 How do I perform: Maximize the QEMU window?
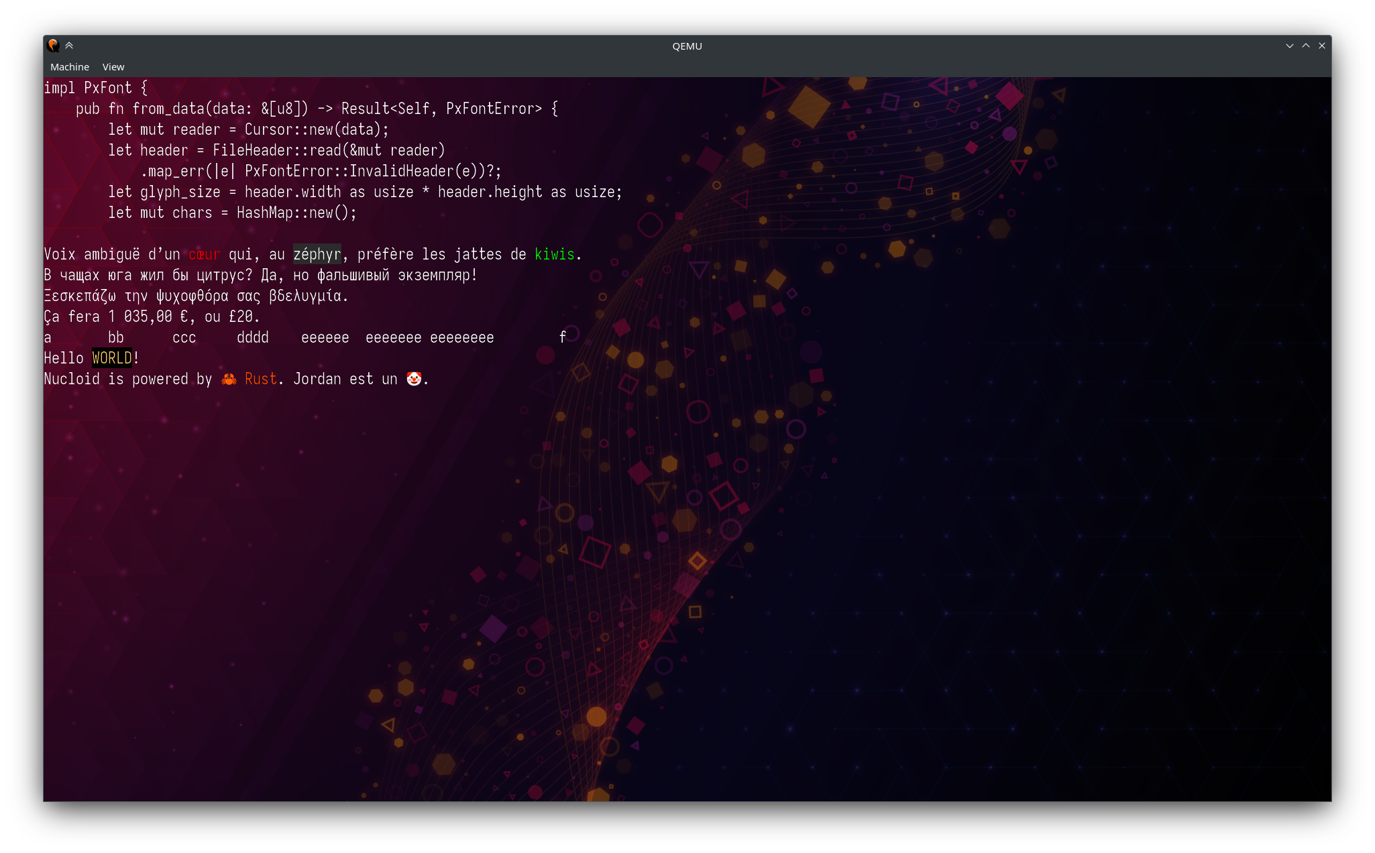(1306, 46)
